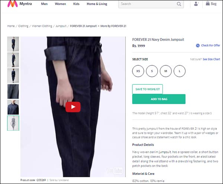The image size is (223, 184).
Task: Click the Myntra logo icon
Action: (13, 4)
